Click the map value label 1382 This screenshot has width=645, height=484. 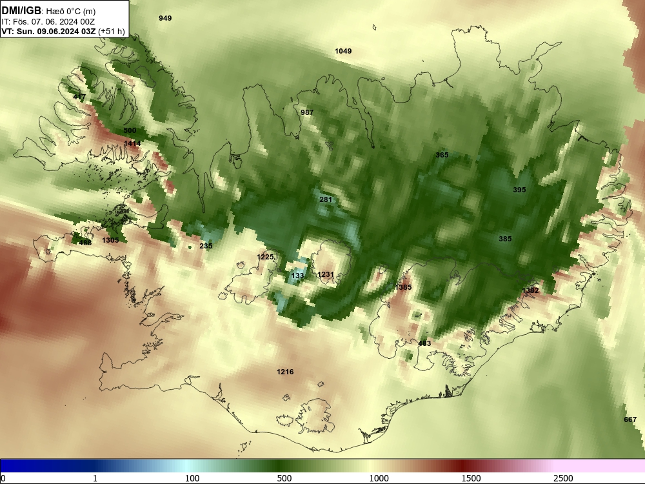530,290
